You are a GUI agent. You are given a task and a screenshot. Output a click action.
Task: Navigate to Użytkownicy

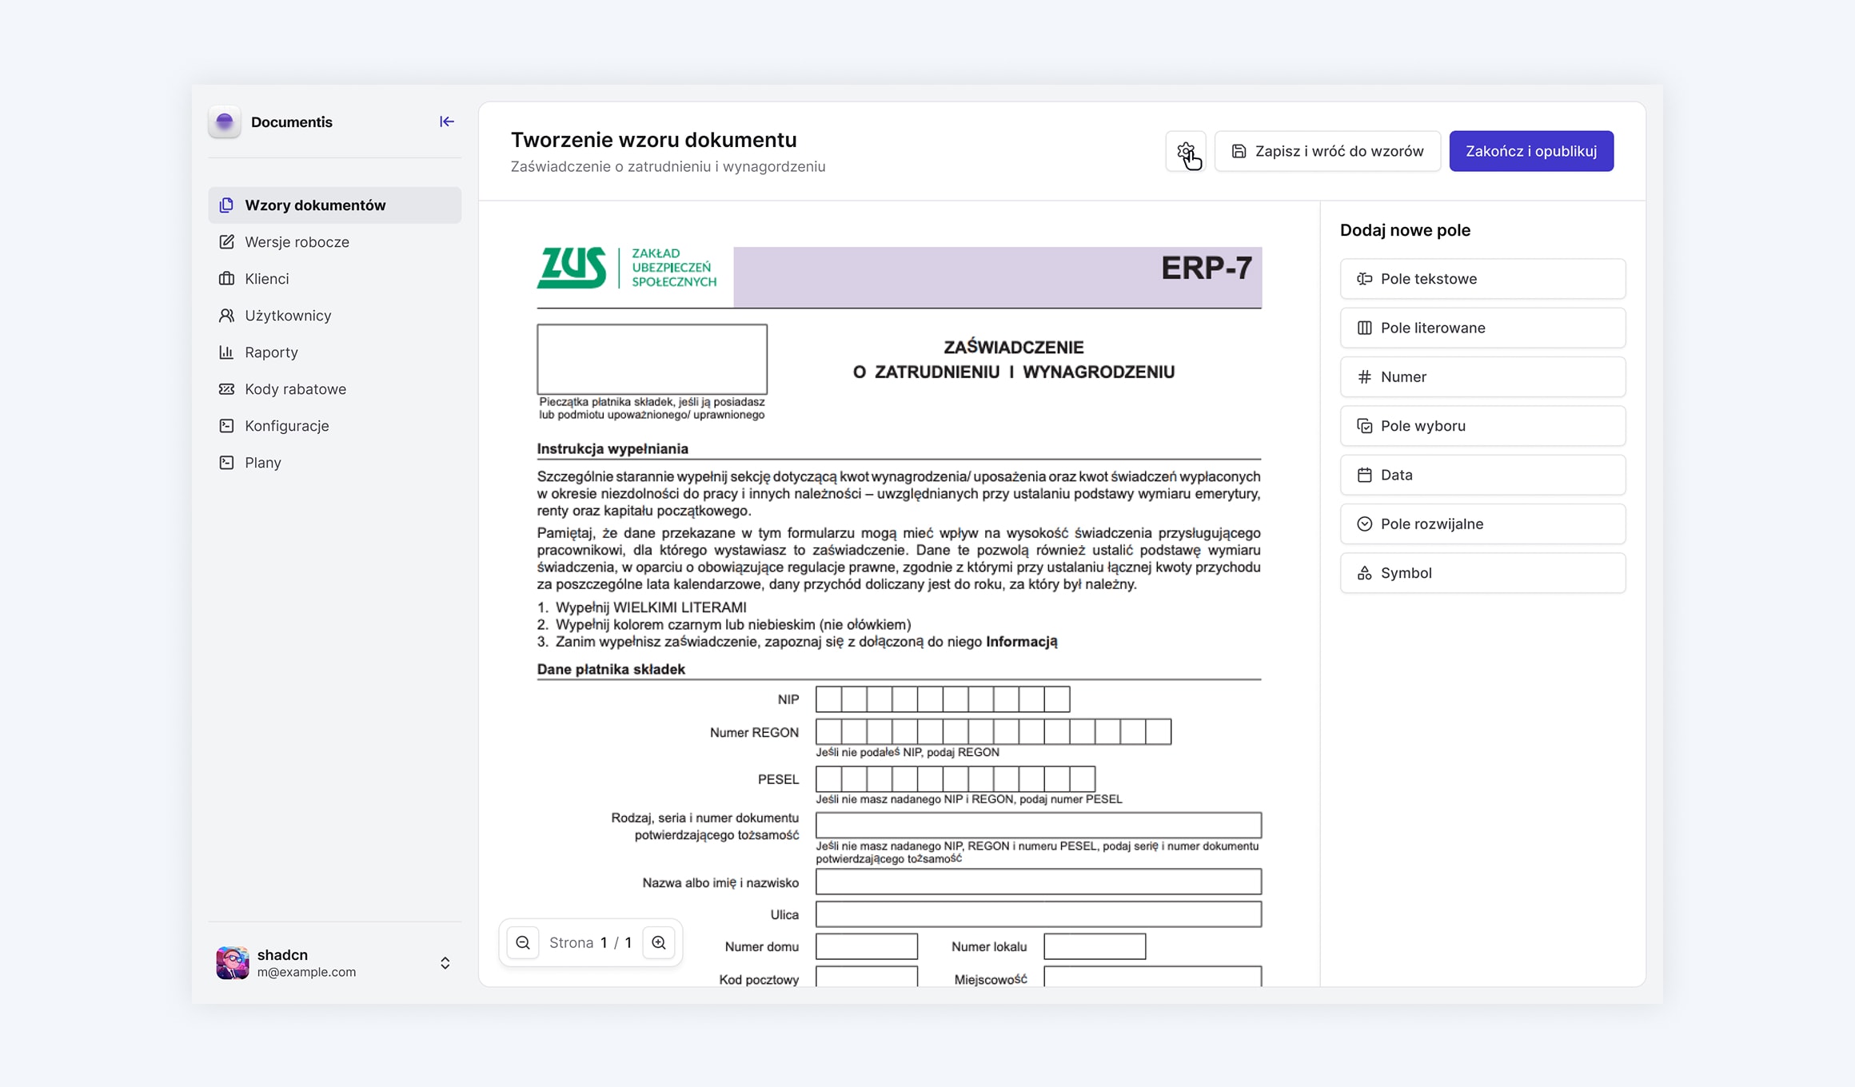(335, 316)
